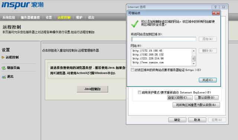
Task: Confirm with the 确定 button
Action: (x=177, y=120)
